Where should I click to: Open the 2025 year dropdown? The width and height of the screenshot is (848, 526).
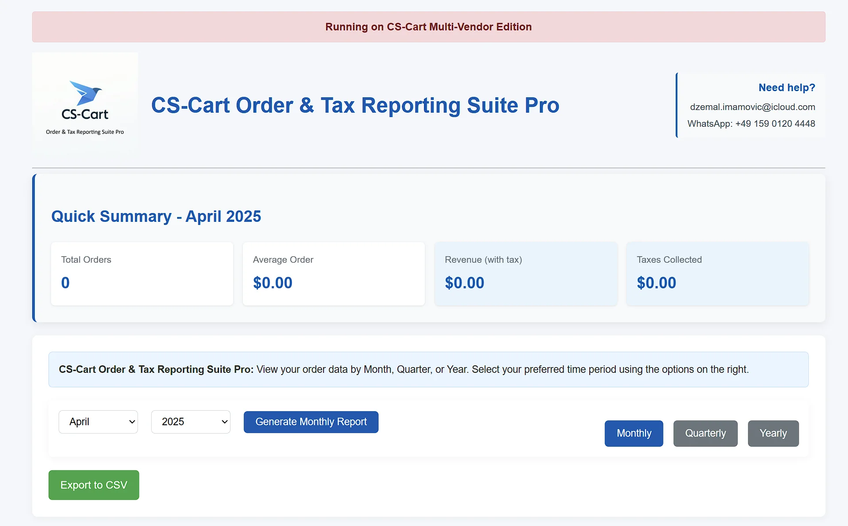coord(191,422)
